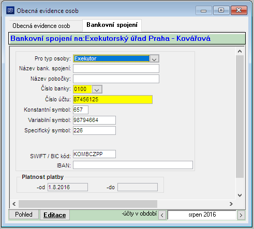Click the Název bank. spojení field
The image size is (254, 229).
(x=116, y=69)
